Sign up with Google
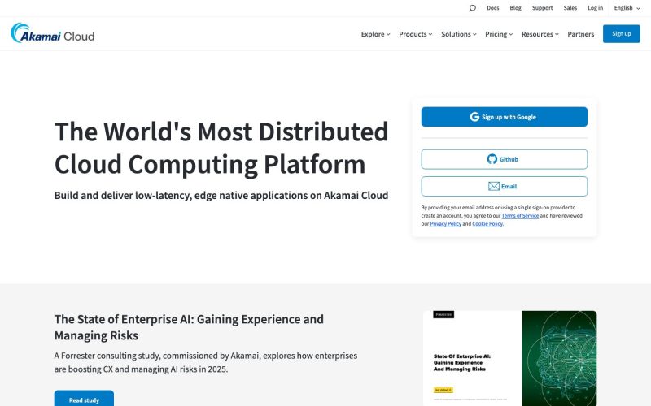 [x=504, y=117]
